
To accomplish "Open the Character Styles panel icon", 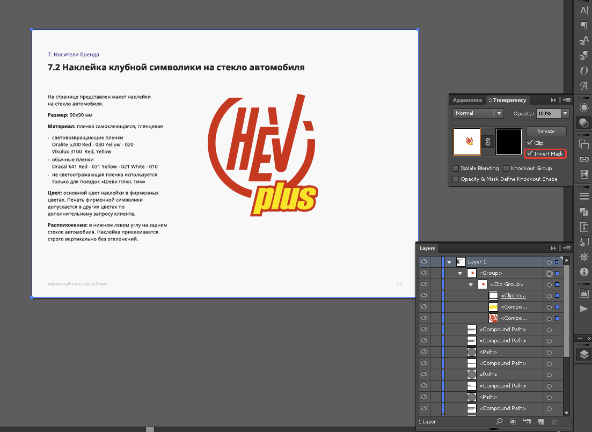I will click(x=584, y=40).
